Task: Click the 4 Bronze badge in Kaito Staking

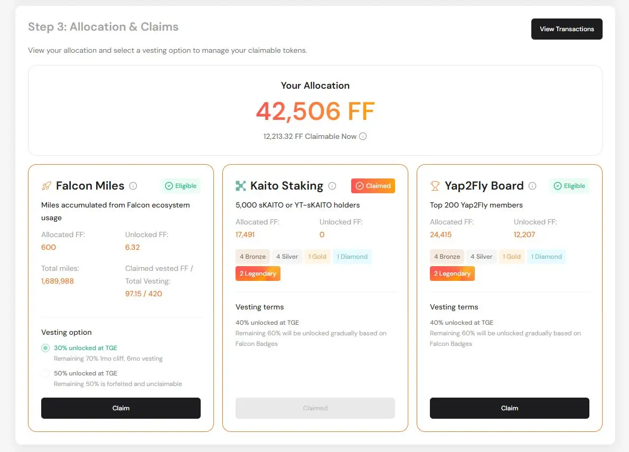Action: point(252,257)
